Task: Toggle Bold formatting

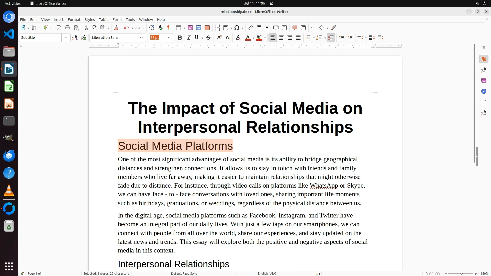Action: click(180, 38)
